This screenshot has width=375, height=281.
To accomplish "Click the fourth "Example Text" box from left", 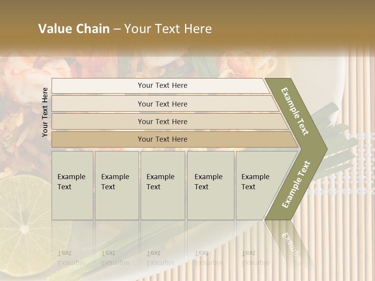I will [211, 185].
